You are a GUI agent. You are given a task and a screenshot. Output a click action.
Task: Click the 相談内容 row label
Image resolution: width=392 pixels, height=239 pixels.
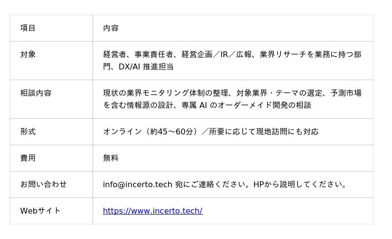(x=36, y=93)
